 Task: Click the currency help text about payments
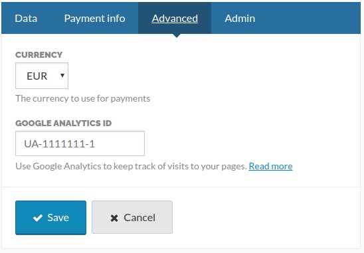coord(82,99)
